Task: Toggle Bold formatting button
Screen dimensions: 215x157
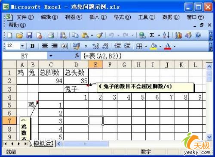Action: [33, 46]
